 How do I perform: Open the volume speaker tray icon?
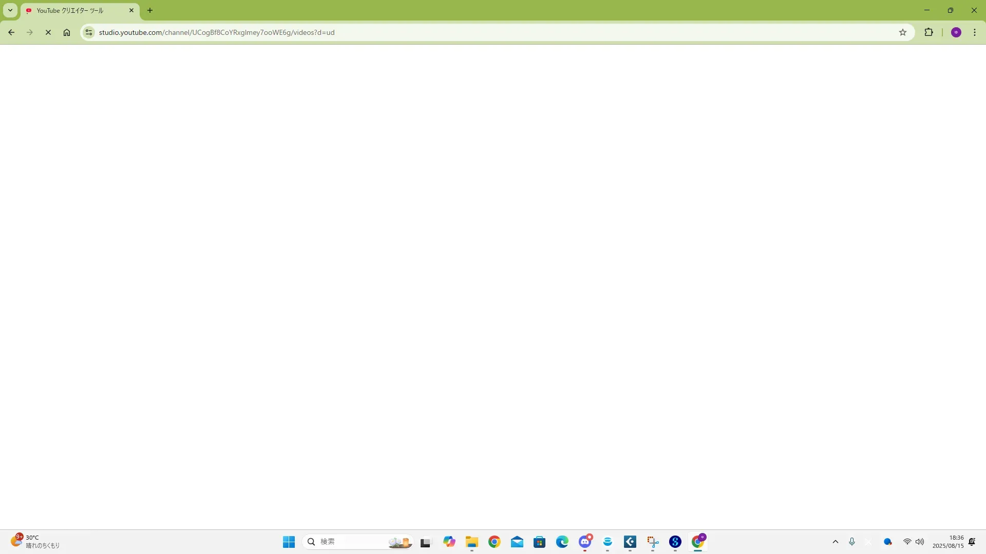[x=920, y=542]
